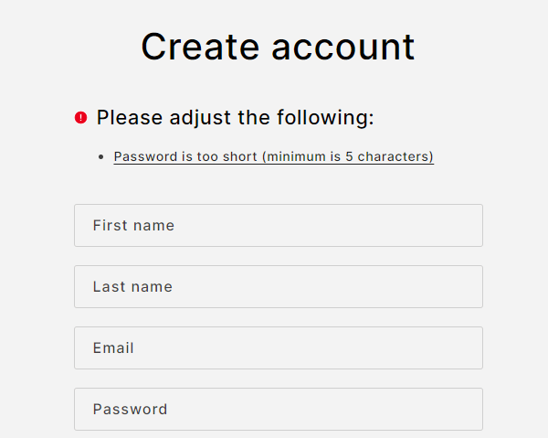Click the 'Create account' page heading
Screen dimensions: 548x438
(278, 47)
